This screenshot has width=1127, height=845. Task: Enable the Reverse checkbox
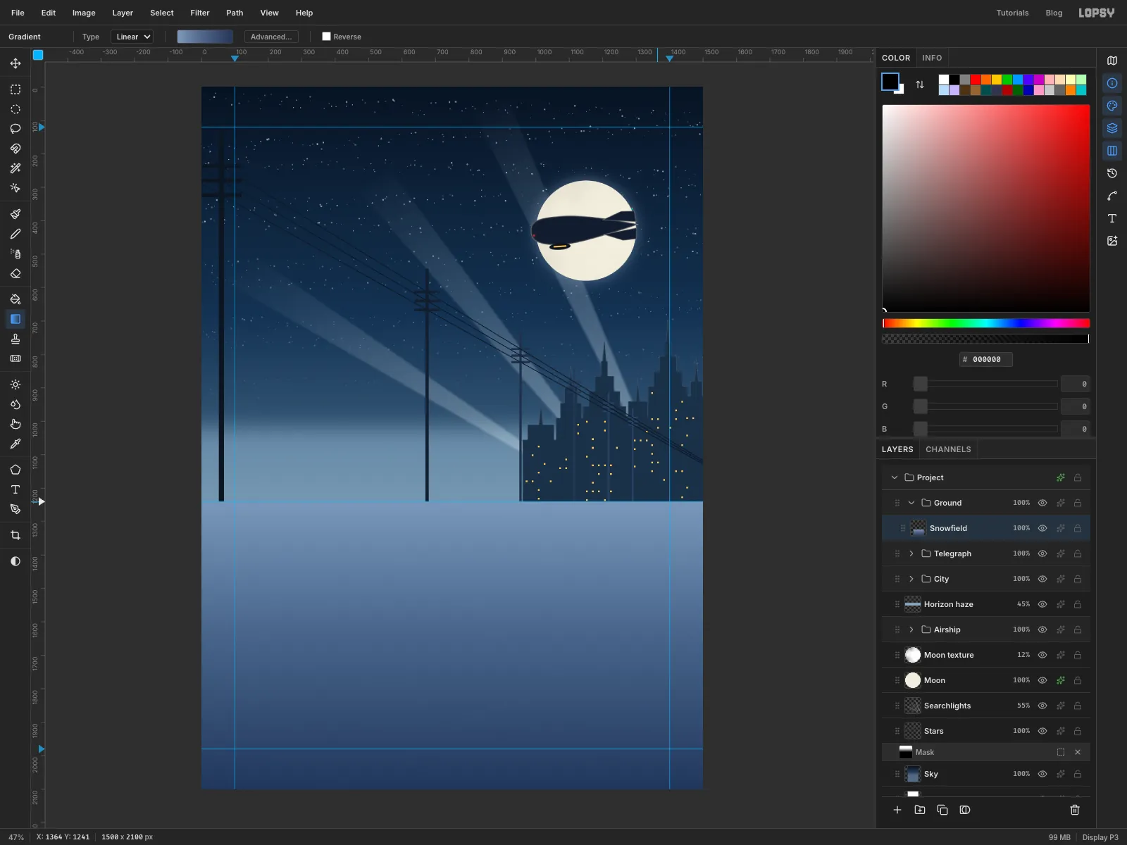tap(326, 37)
